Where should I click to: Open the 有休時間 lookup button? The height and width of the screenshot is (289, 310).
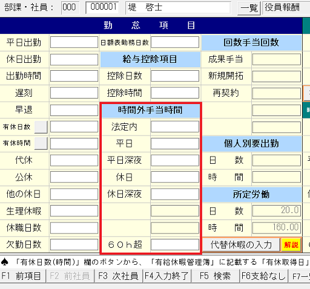tap(41, 143)
